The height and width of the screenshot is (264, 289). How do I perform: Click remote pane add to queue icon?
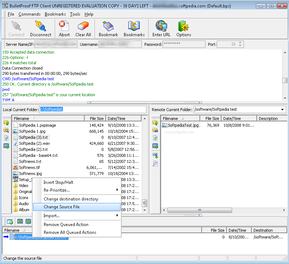pyautogui.click(x=155, y=146)
